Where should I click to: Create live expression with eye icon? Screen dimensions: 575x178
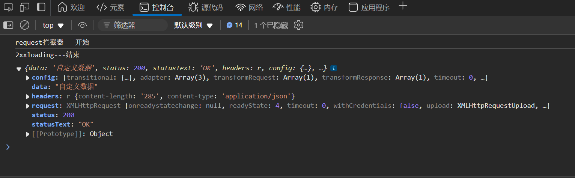click(82, 25)
